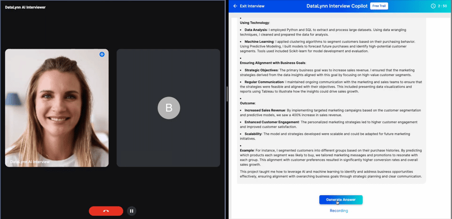Click the Scalability bullet label
452x219 pixels.
point(253,134)
